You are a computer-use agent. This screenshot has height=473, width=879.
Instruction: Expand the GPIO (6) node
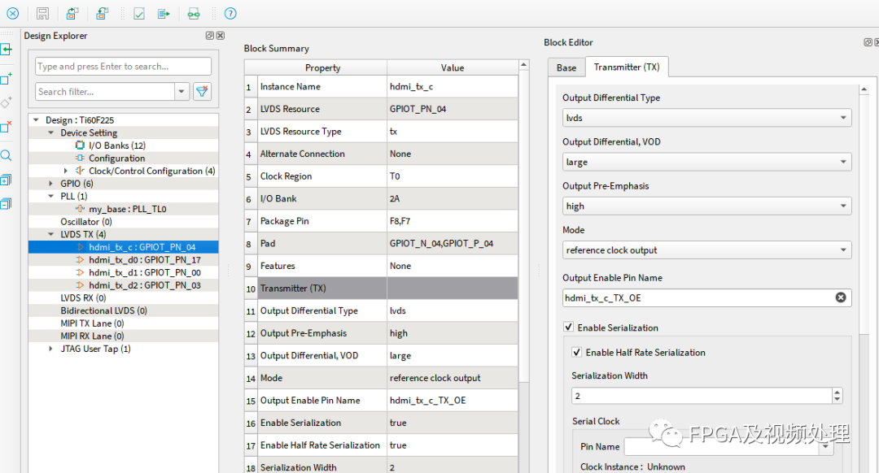click(51, 184)
